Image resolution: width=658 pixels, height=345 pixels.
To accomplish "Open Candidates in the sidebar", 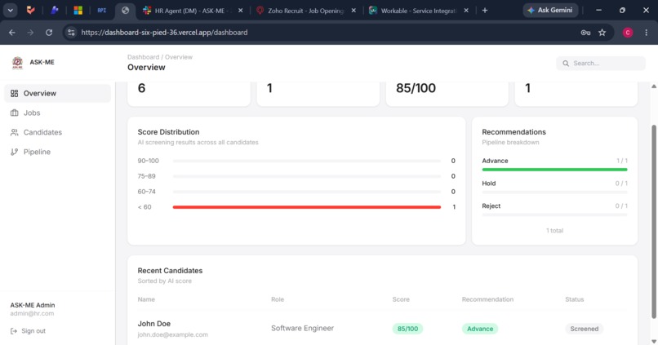I will pyautogui.click(x=57, y=132).
